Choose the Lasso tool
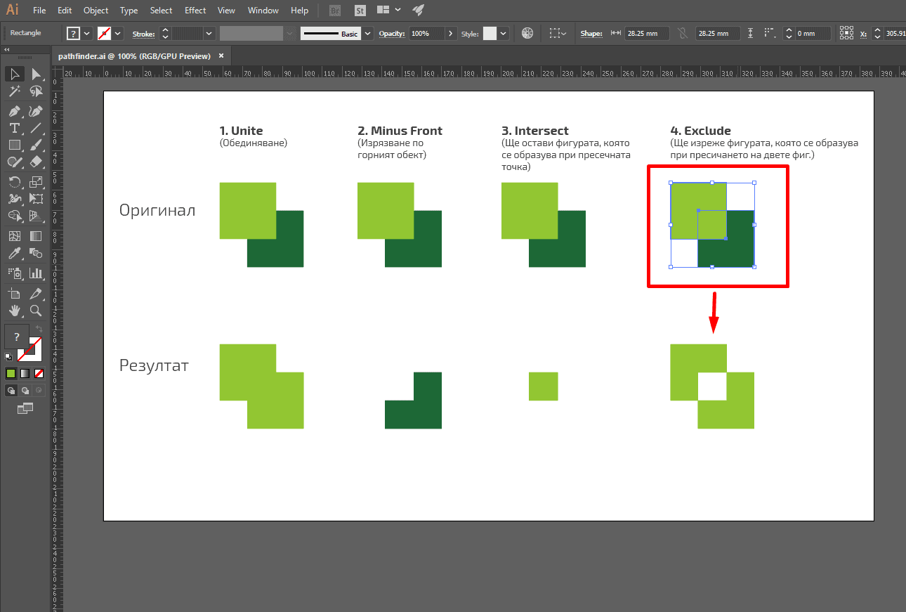906x612 pixels. pyautogui.click(x=36, y=91)
